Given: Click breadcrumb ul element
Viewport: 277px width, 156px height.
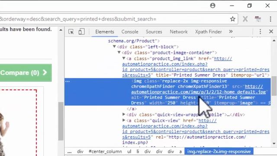Looking at the screenshot, I should [x=129, y=152].
